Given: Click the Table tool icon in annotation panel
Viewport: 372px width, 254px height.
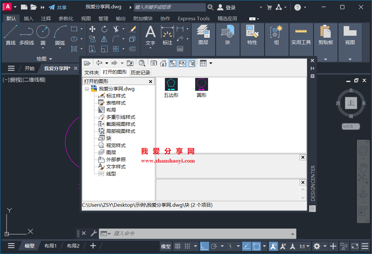Looking at the screenshot, I should pos(180,49).
